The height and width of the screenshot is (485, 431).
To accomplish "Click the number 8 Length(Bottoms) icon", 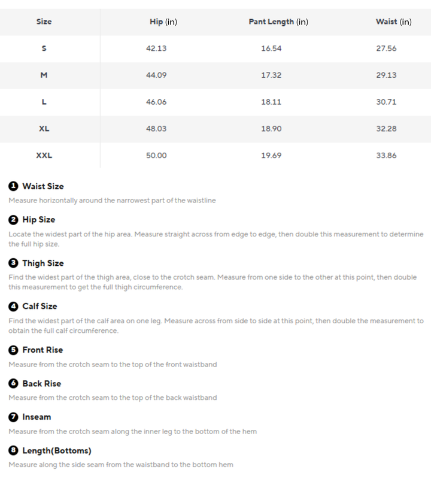I will tap(13, 450).
